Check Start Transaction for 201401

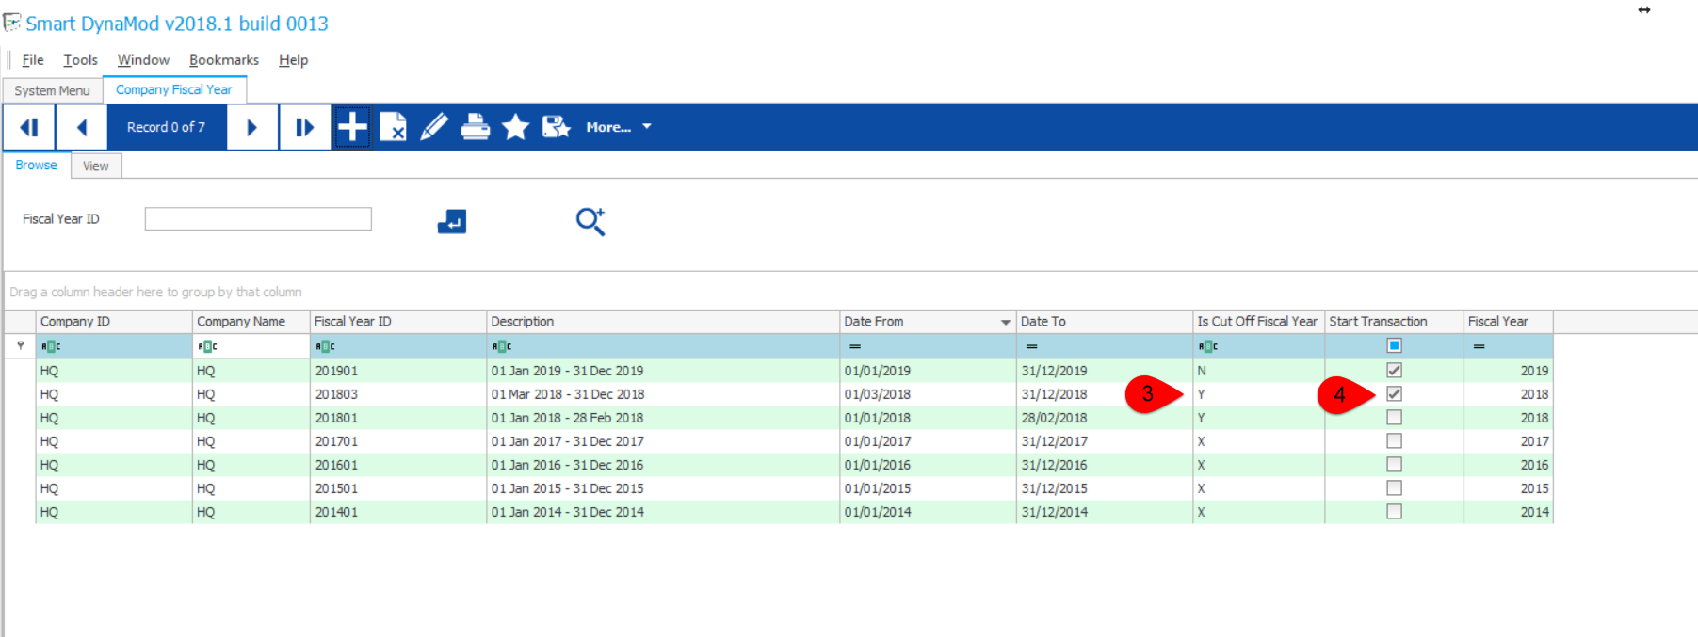click(x=1394, y=512)
